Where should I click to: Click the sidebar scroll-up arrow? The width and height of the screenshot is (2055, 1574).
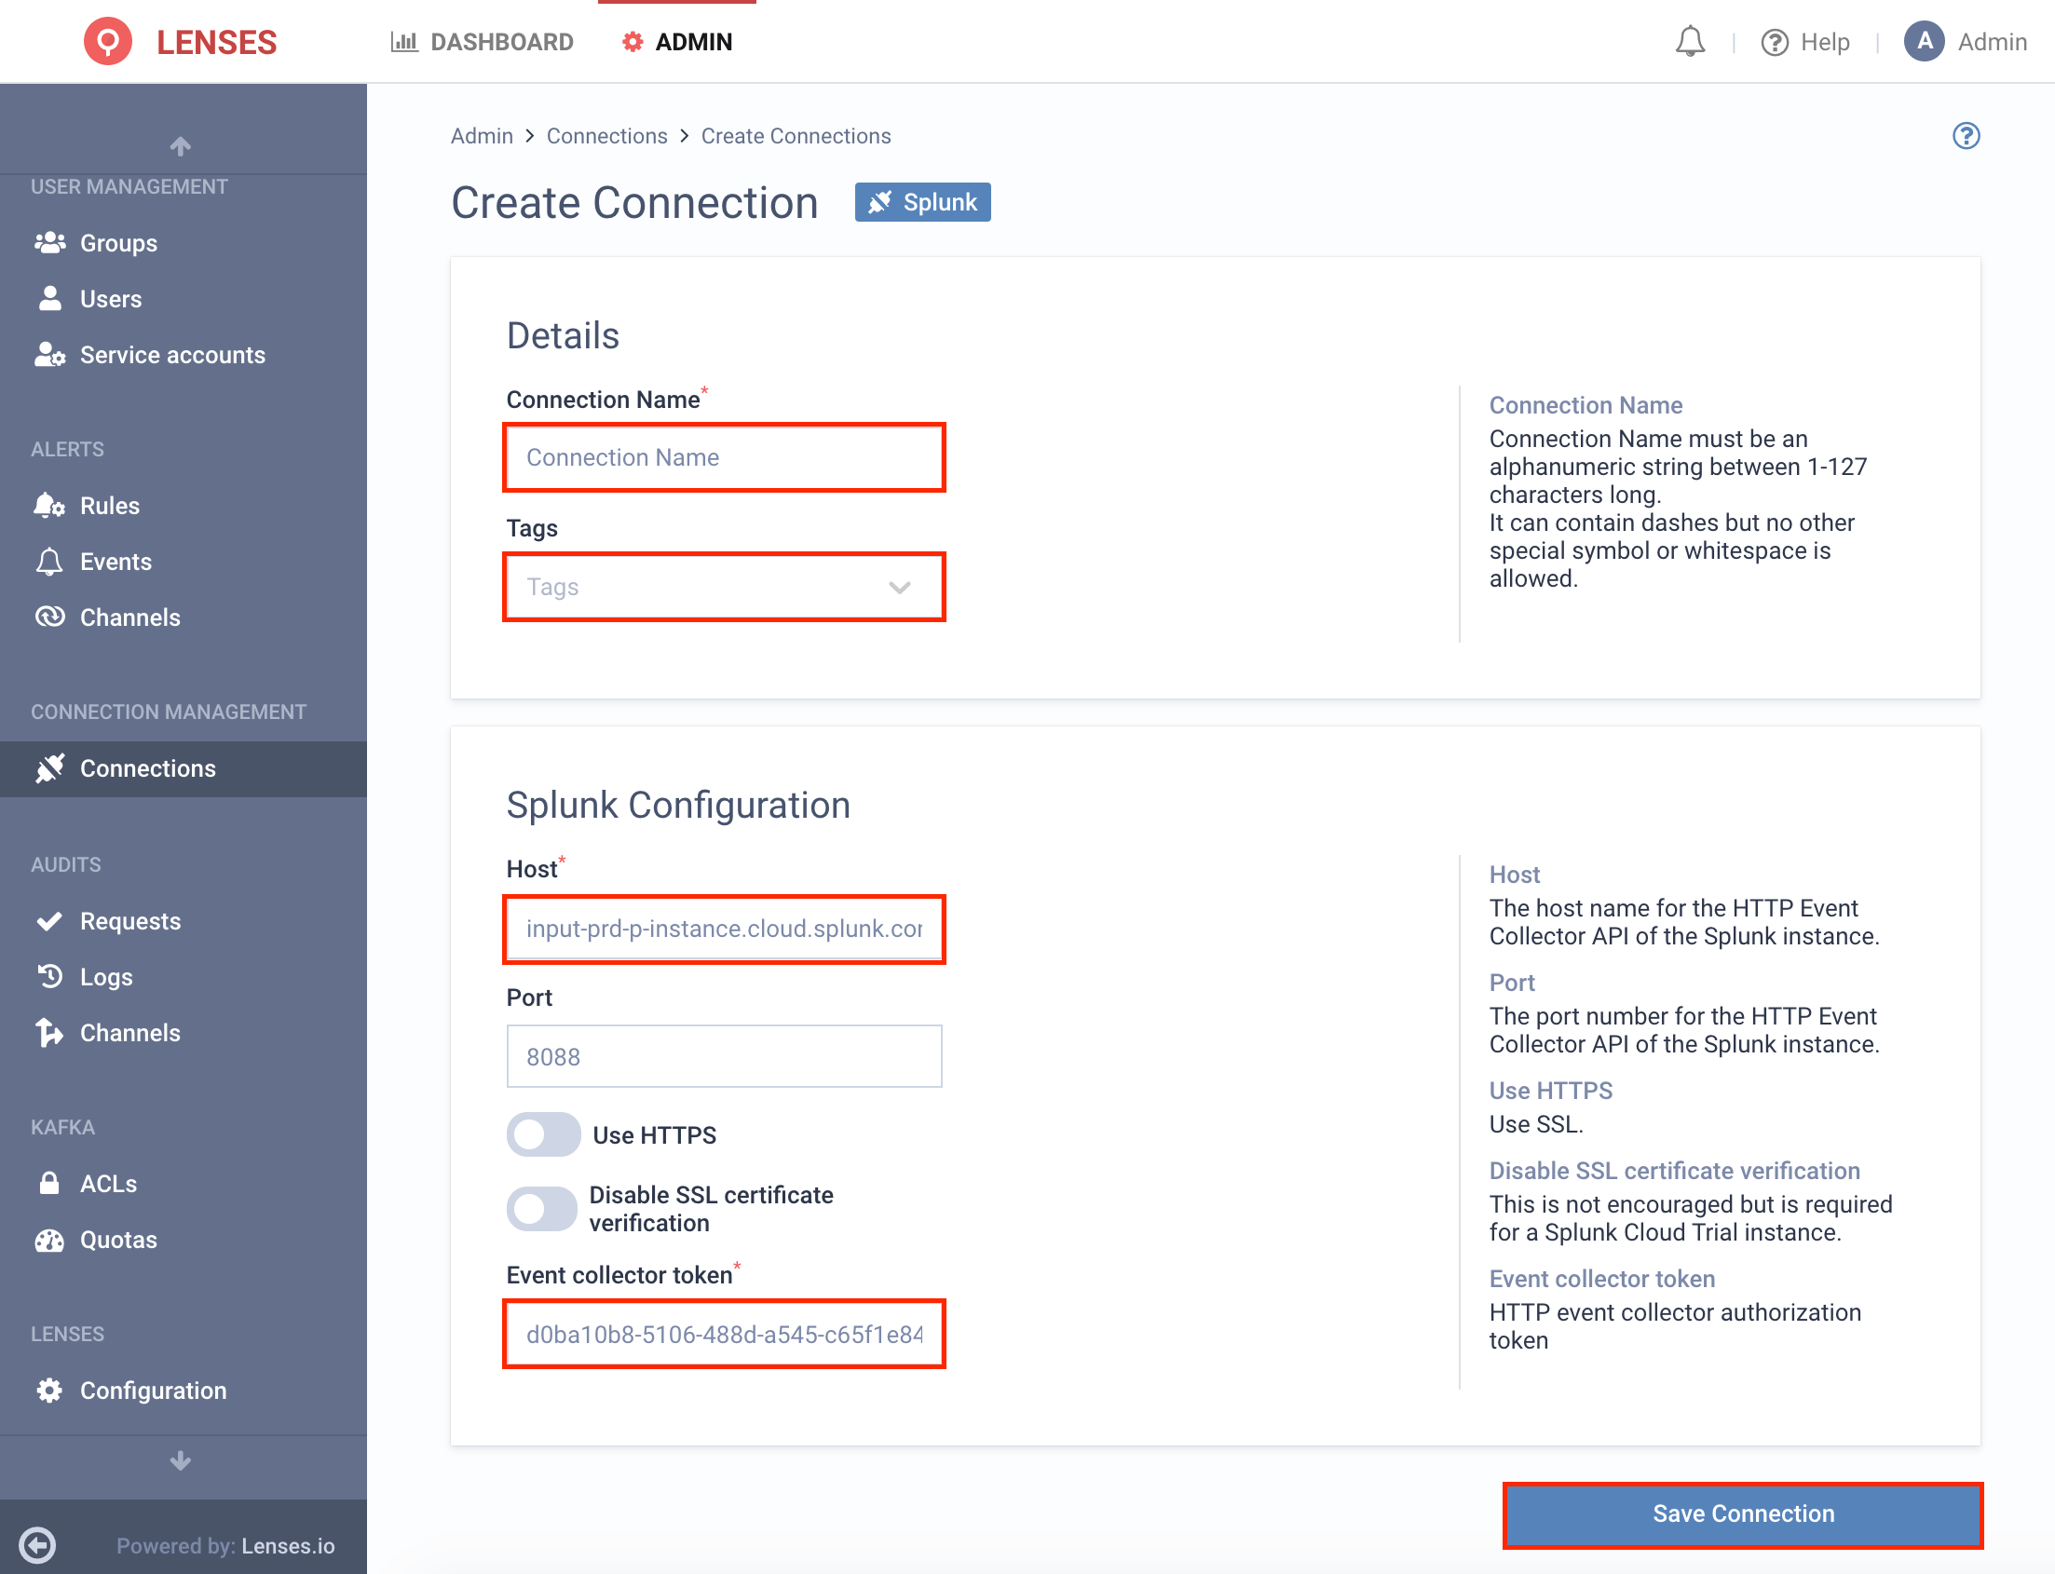(181, 145)
